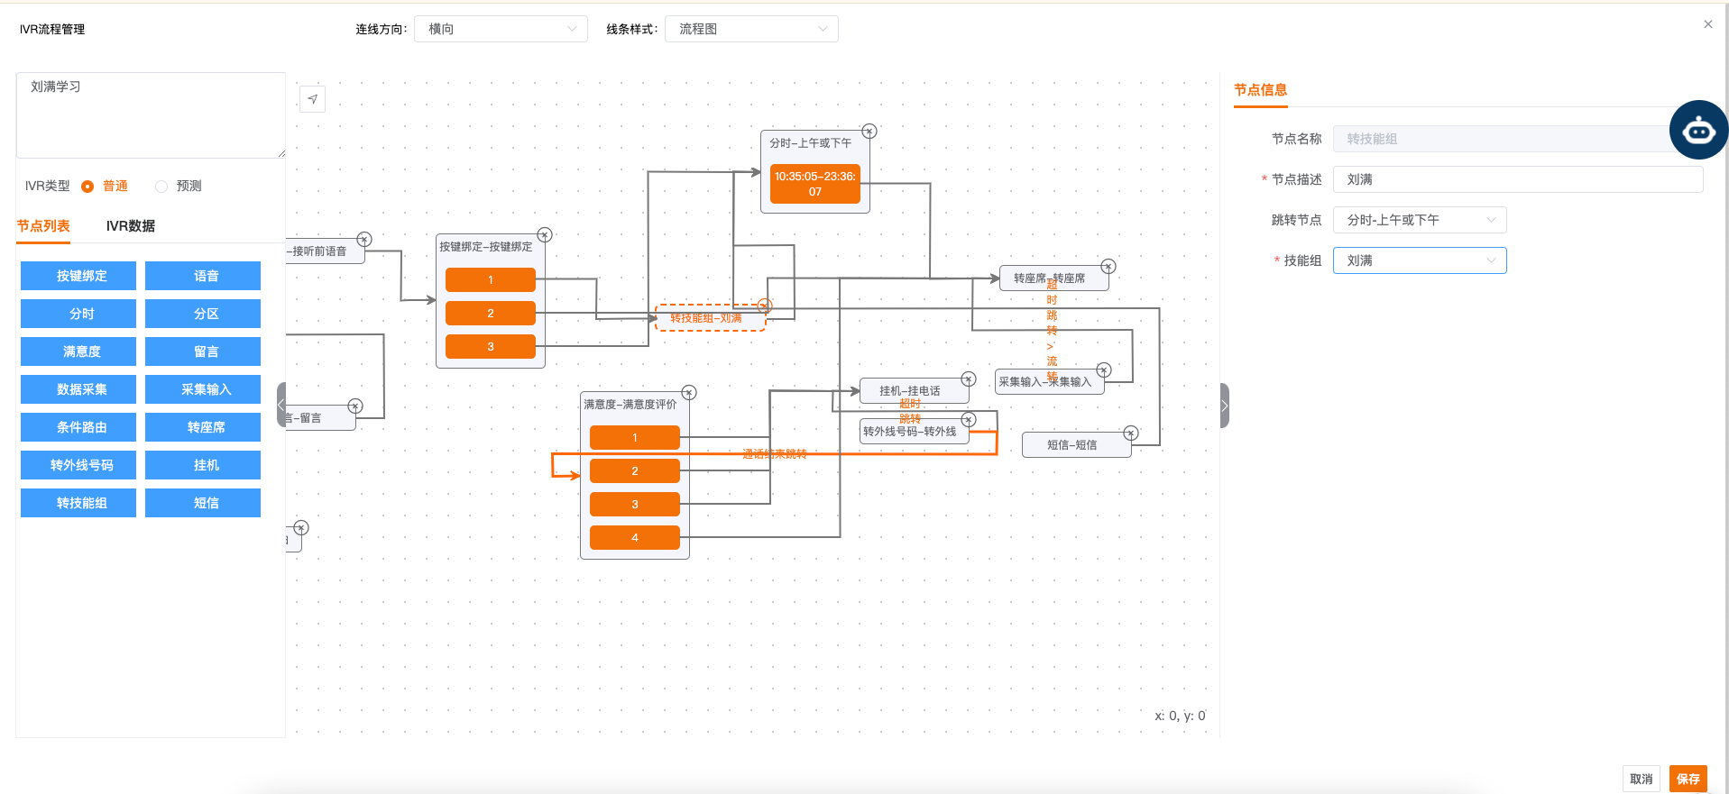Click the 节点描述 input field
This screenshot has width=1729, height=794.
(x=1517, y=179)
